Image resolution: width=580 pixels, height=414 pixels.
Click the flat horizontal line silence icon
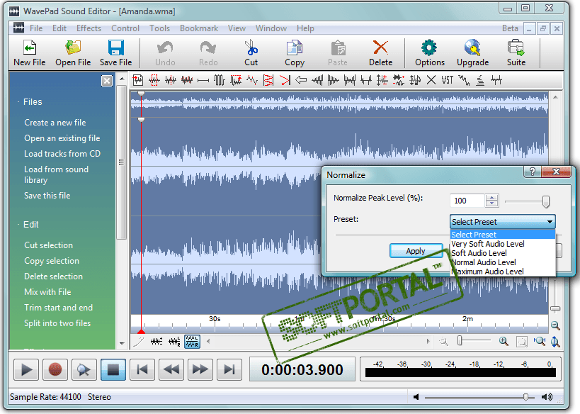(x=203, y=80)
